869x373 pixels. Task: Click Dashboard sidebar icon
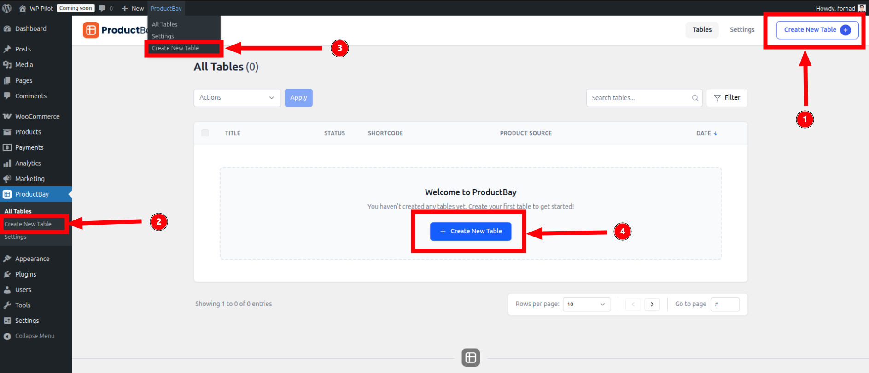coord(7,28)
